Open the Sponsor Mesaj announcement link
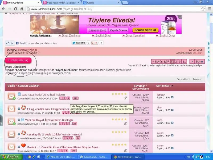213x160 pixels. [x=27, y=50]
